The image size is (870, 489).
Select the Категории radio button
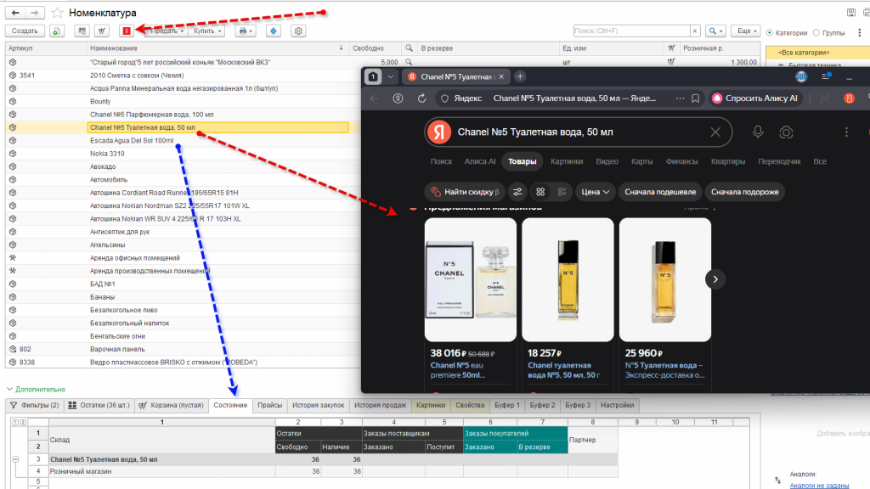point(770,33)
